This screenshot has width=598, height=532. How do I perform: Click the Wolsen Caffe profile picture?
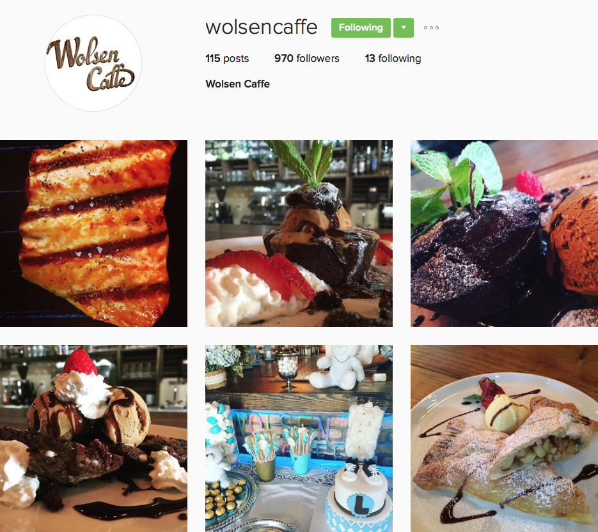[93, 63]
